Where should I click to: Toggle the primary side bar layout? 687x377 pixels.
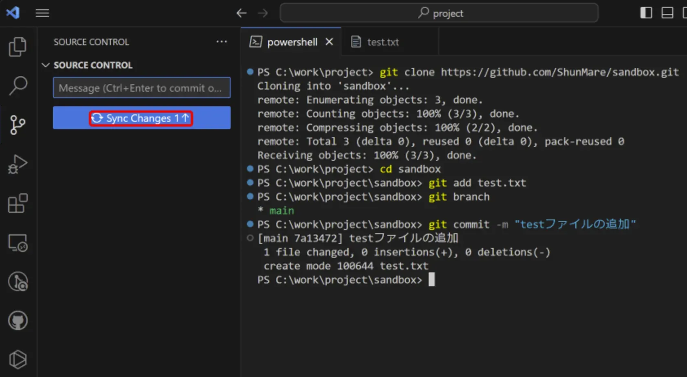(x=646, y=13)
